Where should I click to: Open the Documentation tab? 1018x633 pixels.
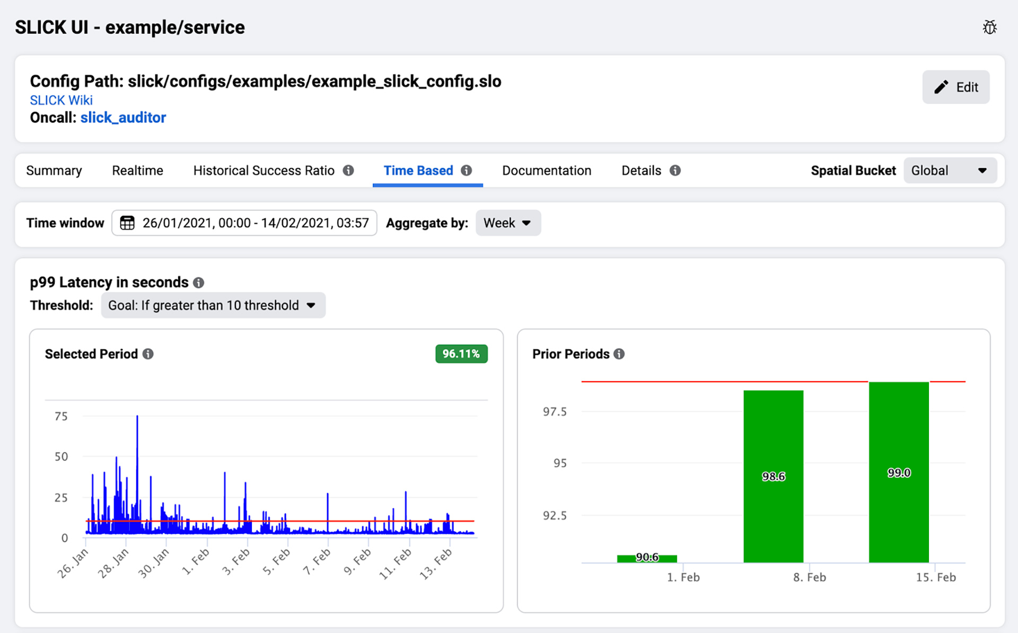[546, 170]
